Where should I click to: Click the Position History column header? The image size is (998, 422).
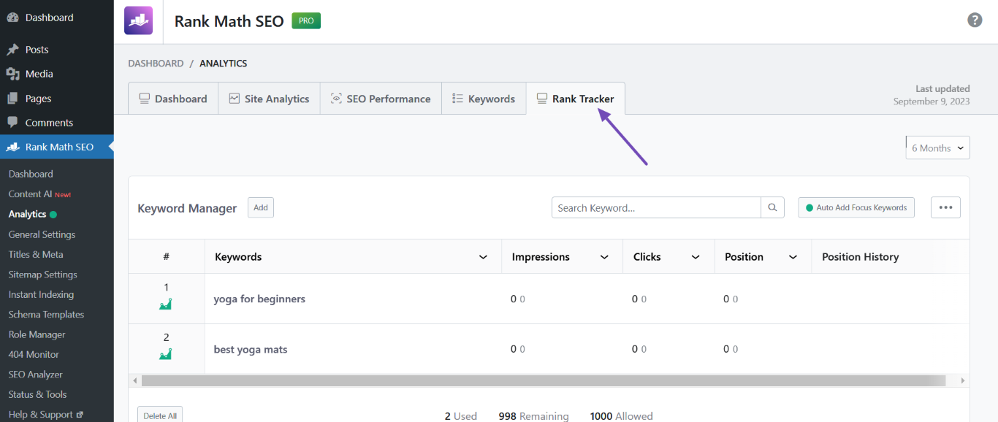click(861, 257)
